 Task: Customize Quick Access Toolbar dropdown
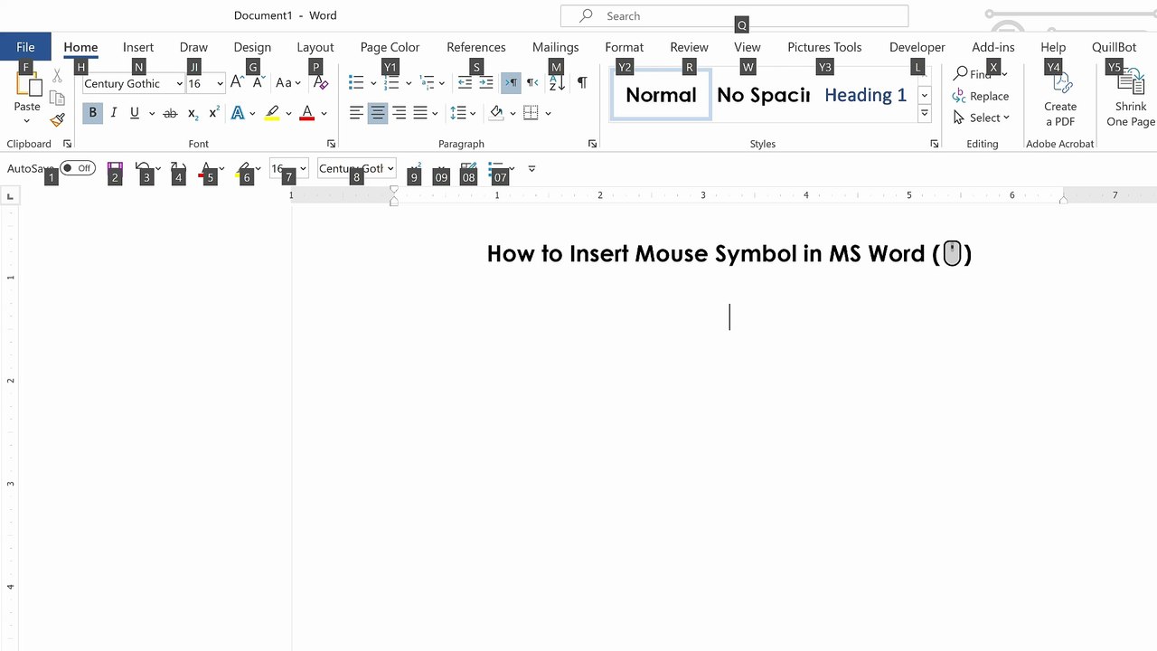531,168
